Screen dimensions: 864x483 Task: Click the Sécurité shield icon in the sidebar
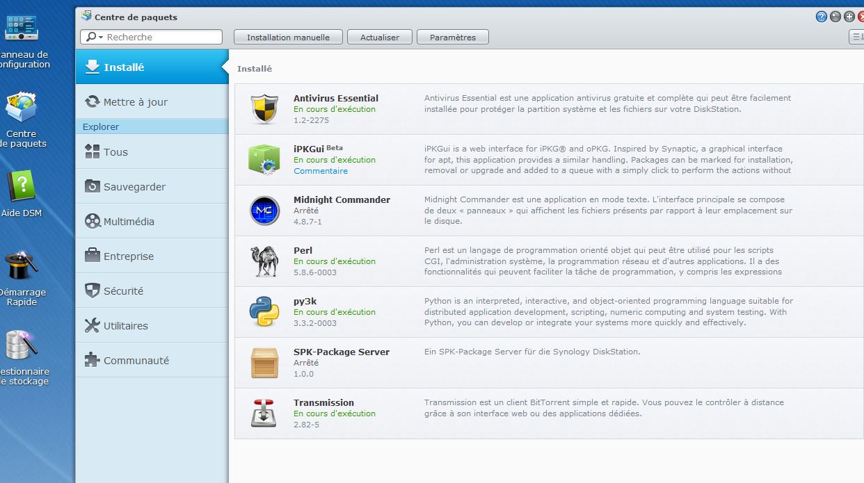coord(92,290)
